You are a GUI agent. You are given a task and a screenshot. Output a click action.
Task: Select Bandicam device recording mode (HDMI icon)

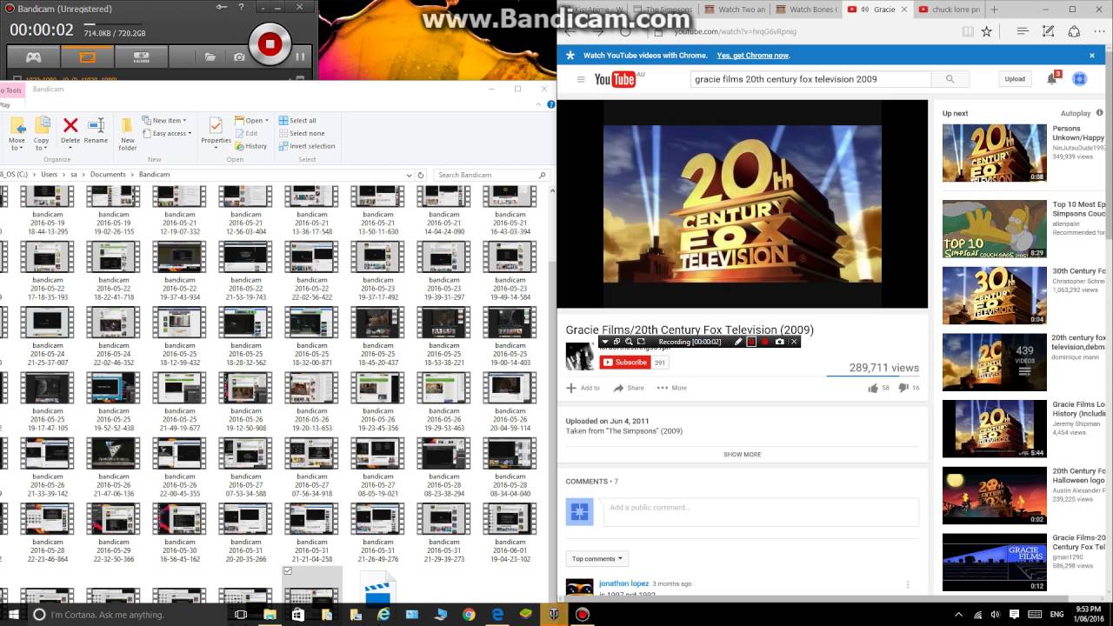coord(141,57)
